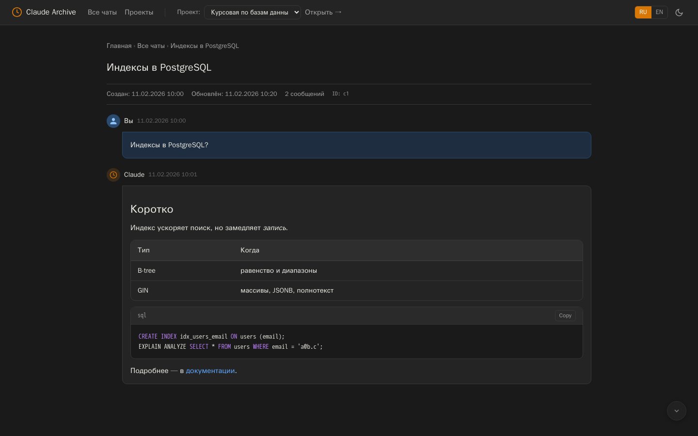This screenshot has width=698, height=436.
Task: Click the page heading Индексы в PostgreSQL
Action: point(159,67)
